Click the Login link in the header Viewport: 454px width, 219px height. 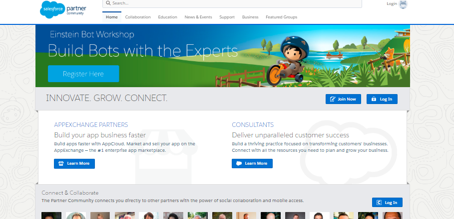coord(392,4)
